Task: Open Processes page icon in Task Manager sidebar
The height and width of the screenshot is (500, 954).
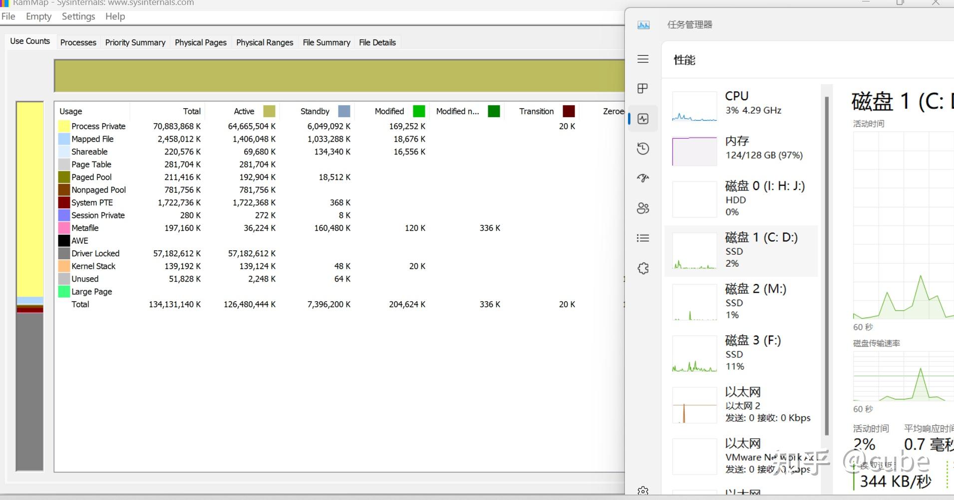Action: pyautogui.click(x=643, y=89)
